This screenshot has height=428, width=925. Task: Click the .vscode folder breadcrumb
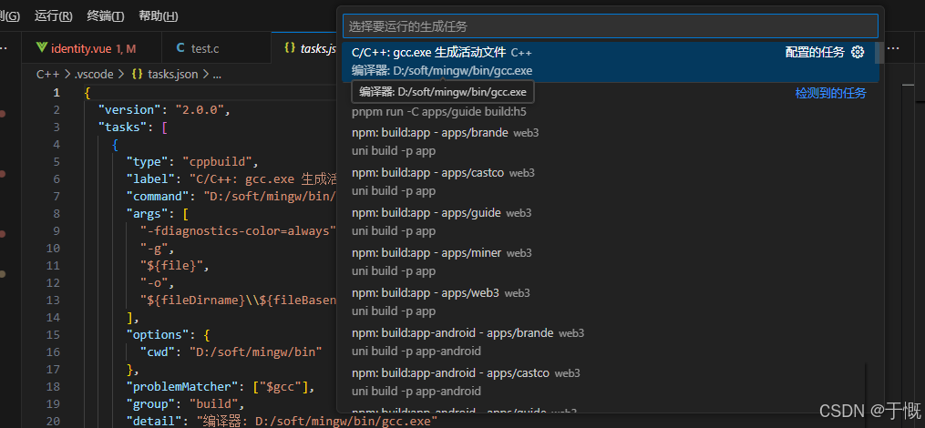(x=96, y=75)
